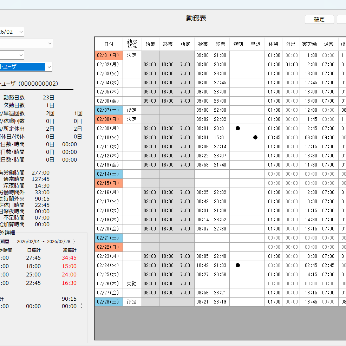This screenshot has height=346, width=346.
Task: Click the 15:01 end time on 02/10
Action: pyautogui.click(x=221, y=137)
